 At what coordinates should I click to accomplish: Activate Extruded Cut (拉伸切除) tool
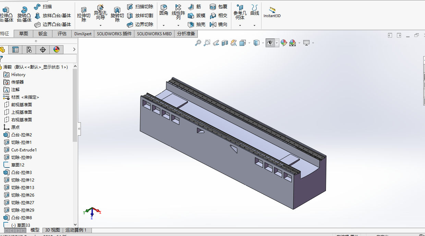[x=84, y=14]
